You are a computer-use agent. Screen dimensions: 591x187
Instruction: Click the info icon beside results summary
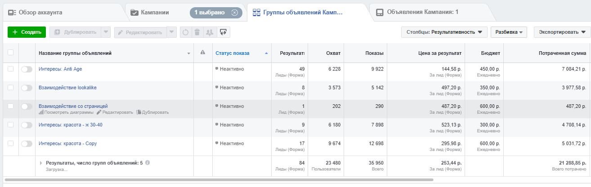[148, 163]
